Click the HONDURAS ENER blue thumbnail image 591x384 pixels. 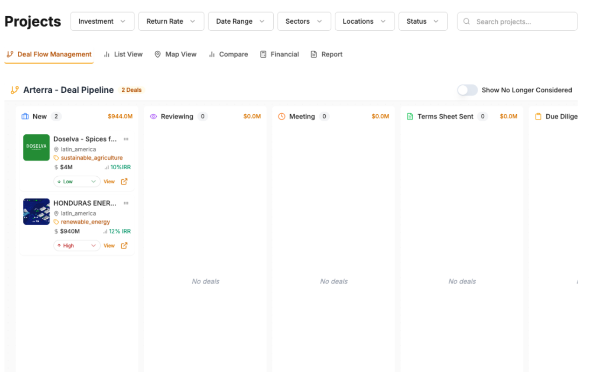(x=36, y=212)
